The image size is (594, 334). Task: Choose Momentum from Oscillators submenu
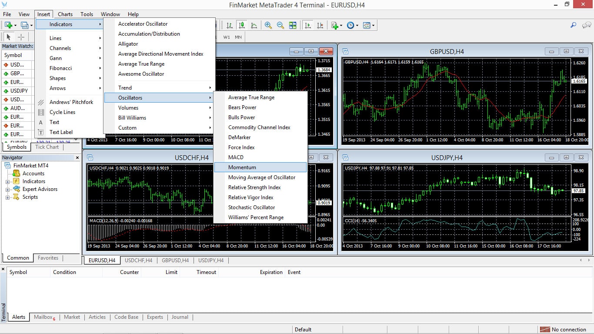tap(260, 167)
